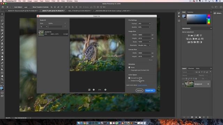Image resolution: width=223 pixels, height=125 pixels.
Task: Open the Quality 60% dropdown
Action: (x=144, y=27)
